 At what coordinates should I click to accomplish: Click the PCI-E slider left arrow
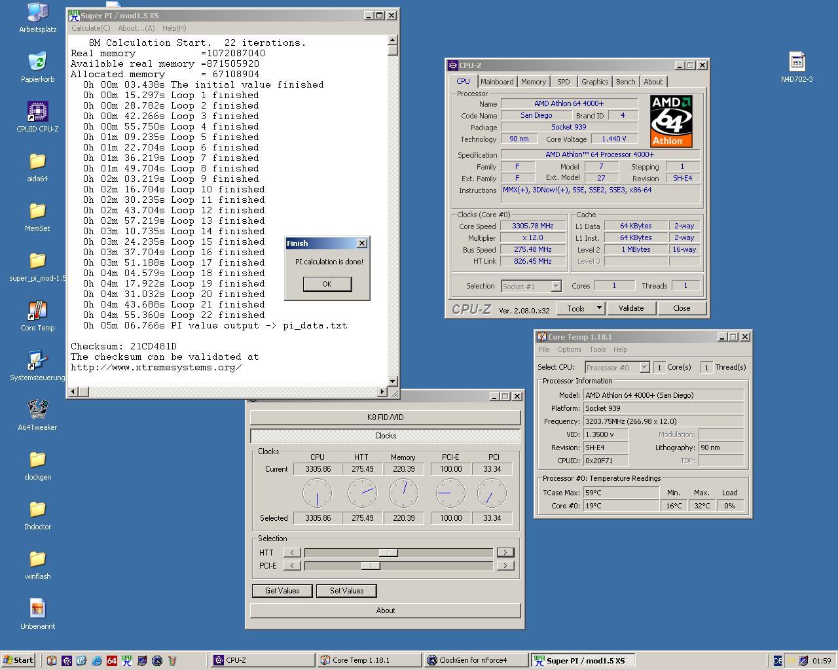pos(292,566)
